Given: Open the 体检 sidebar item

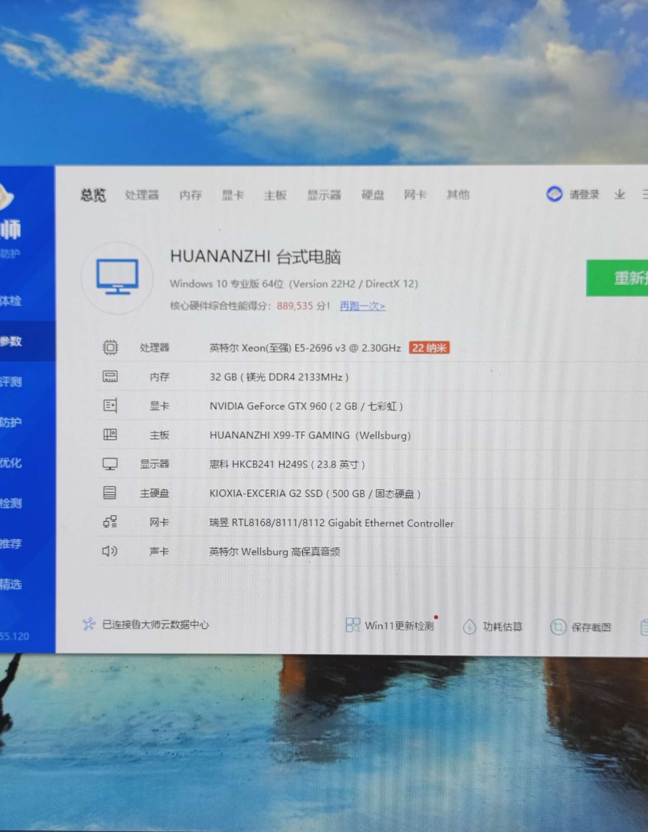Looking at the screenshot, I should pyautogui.click(x=11, y=301).
